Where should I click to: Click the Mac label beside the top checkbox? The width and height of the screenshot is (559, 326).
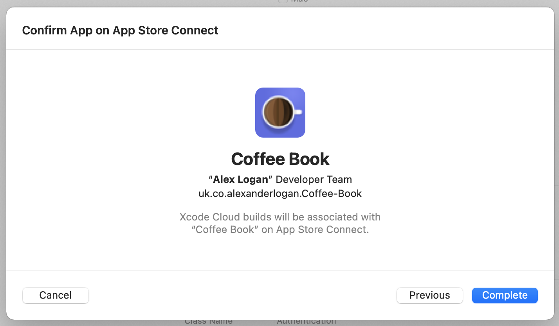(x=299, y=1)
